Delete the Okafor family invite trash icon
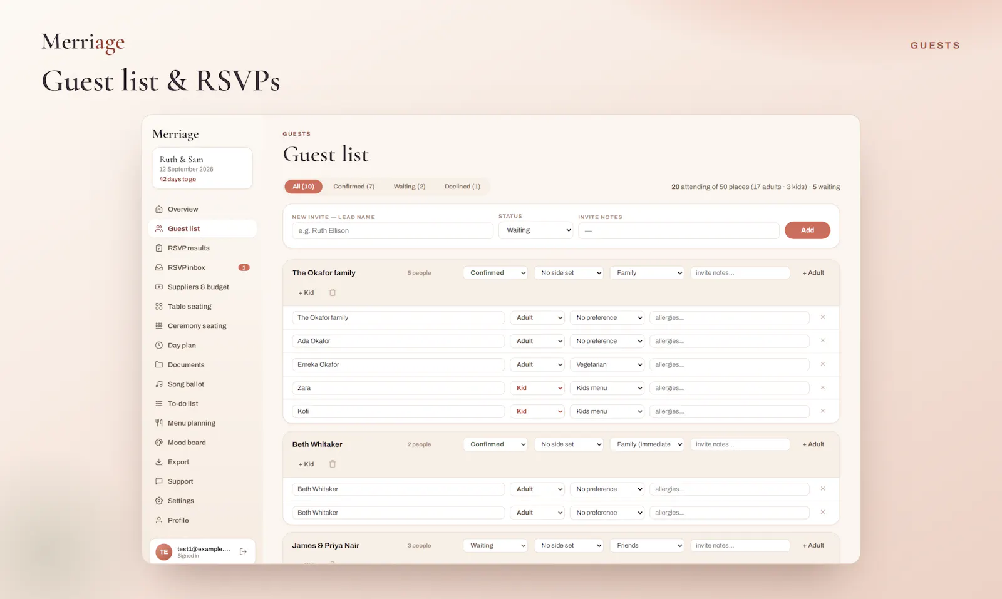The width and height of the screenshot is (1002, 599). pos(333,292)
